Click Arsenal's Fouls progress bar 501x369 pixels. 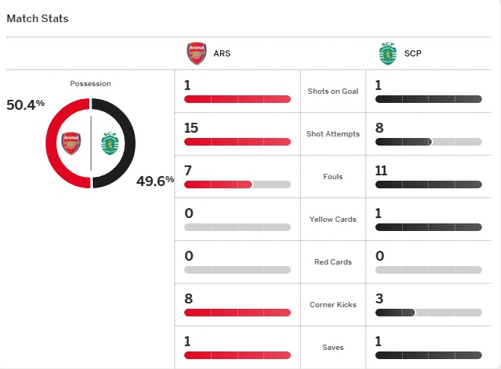coord(237,184)
